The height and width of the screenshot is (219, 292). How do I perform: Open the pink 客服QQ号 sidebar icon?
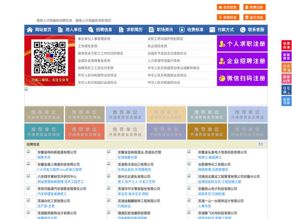(286, 79)
